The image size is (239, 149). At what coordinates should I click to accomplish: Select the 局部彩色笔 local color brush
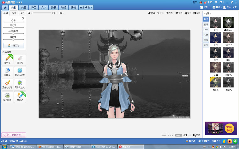(7, 85)
